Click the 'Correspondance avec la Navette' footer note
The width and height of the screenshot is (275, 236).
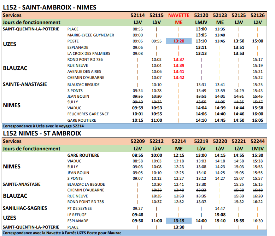(x=62, y=233)
